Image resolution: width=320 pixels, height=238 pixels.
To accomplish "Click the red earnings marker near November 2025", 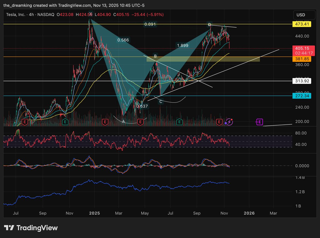I will (x=219, y=122).
